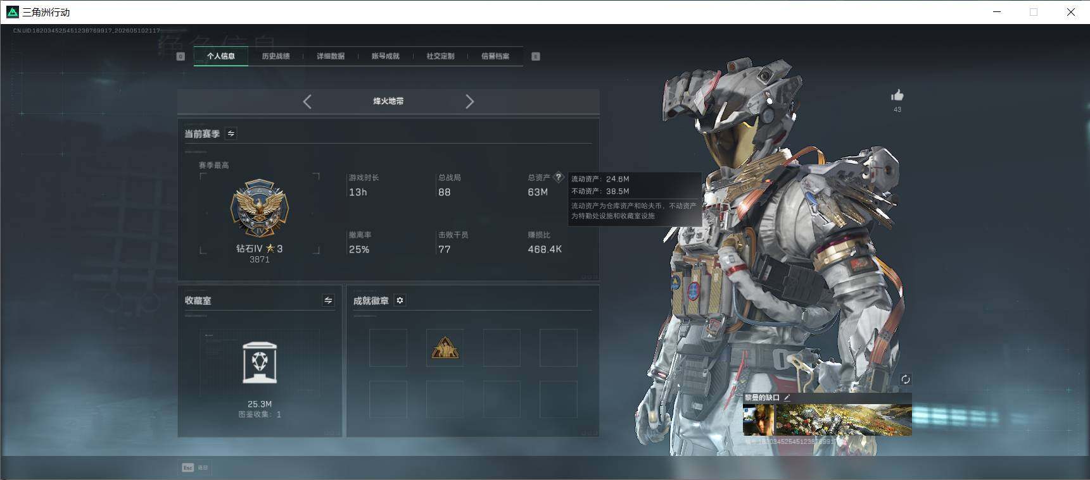Click the 不动资产: 38.5M tooltip line
Image resolution: width=1090 pixels, height=480 pixels.
(600, 191)
